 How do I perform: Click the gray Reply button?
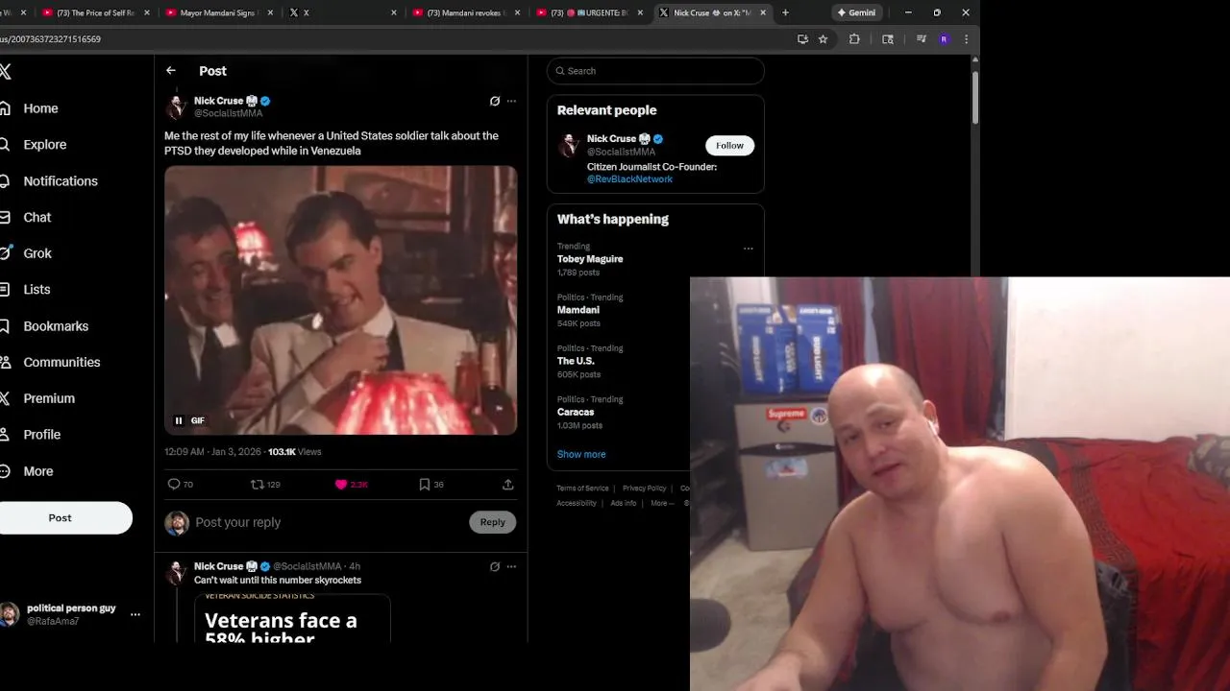[492, 522]
